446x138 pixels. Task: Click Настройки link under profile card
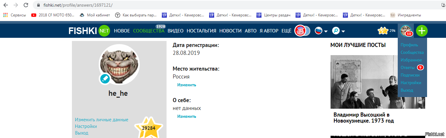click(x=86, y=126)
